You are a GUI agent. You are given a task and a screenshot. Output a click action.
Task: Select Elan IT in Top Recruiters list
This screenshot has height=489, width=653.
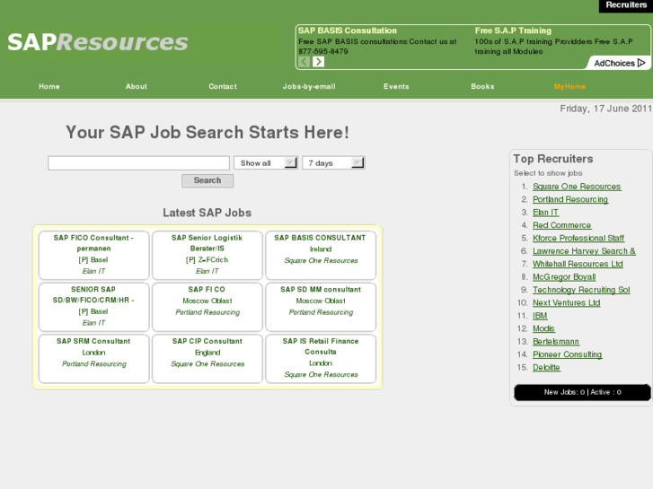coord(545,213)
